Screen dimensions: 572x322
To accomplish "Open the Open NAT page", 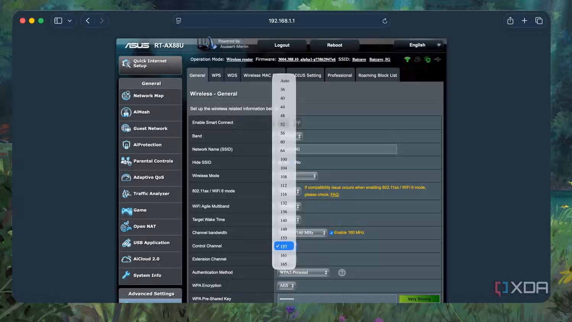I will click(x=150, y=227).
